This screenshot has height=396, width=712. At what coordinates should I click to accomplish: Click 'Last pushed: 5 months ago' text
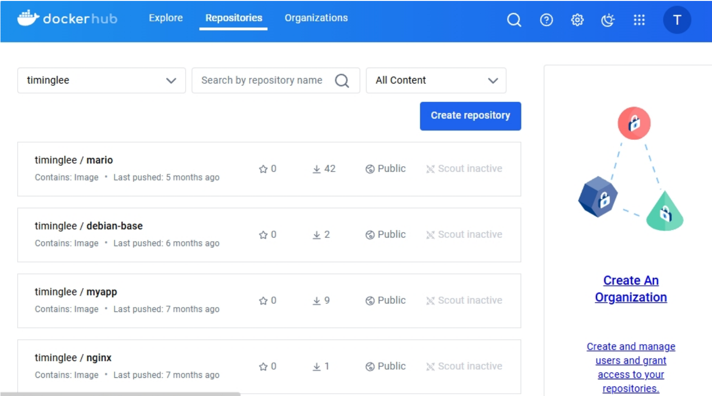[x=166, y=177]
